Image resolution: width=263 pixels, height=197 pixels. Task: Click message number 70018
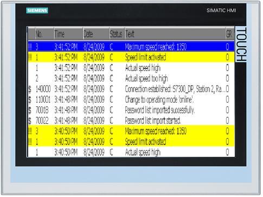point(42,110)
